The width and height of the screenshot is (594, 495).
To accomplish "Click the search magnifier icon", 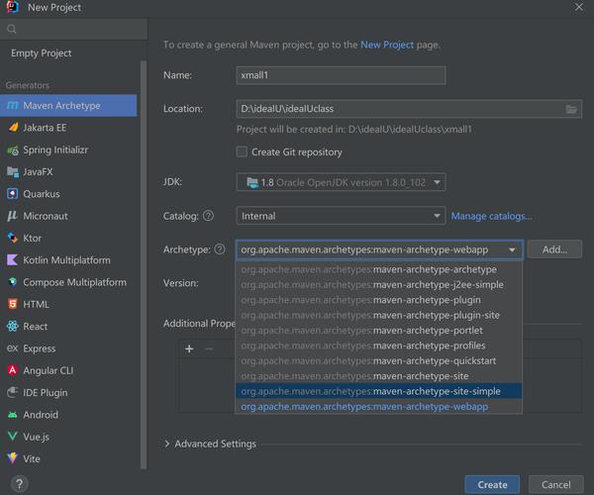I will click(11, 29).
